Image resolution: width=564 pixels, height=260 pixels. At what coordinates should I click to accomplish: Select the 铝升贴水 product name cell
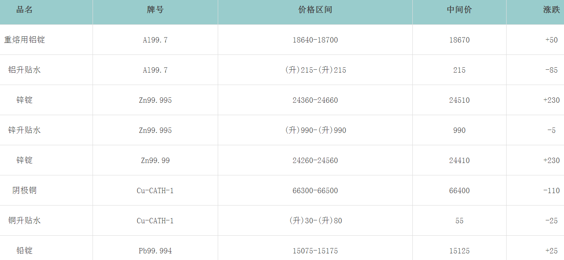[24, 70]
